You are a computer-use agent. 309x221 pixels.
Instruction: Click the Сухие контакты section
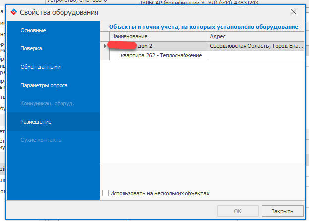click(41, 140)
